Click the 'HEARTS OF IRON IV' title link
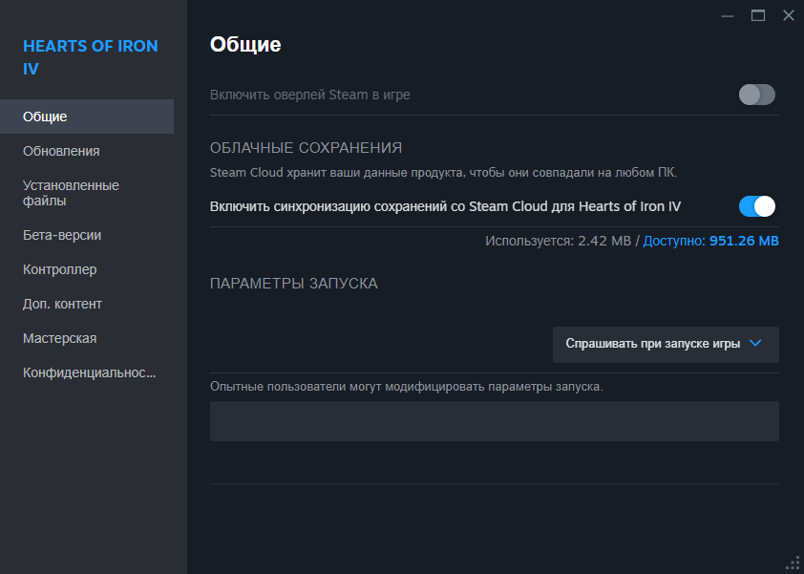The width and height of the screenshot is (804, 574). tap(91, 57)
